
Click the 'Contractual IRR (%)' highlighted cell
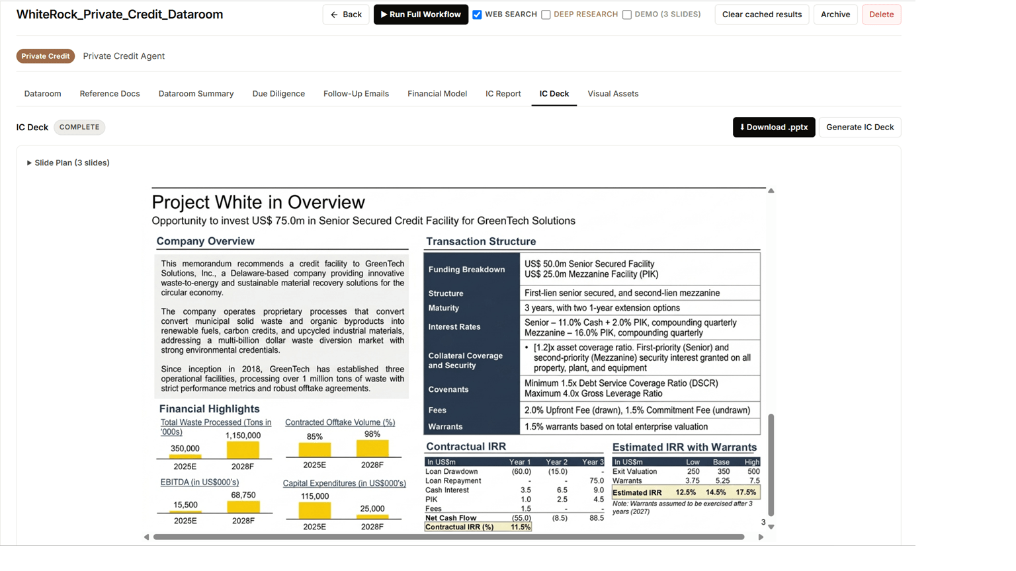478,527
